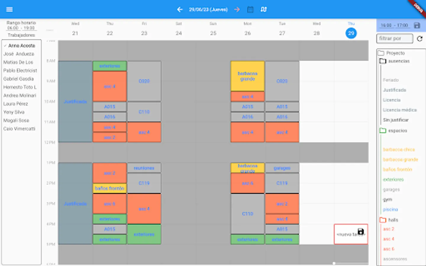Open asc 6 block on Monday afternoon
The height and width of the screenshot is (266, 426).
(x=248, y=183)
